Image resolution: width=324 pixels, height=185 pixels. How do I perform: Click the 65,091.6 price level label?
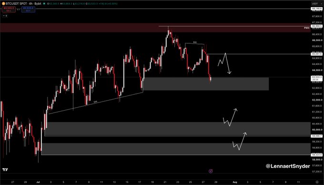(317, 54)
